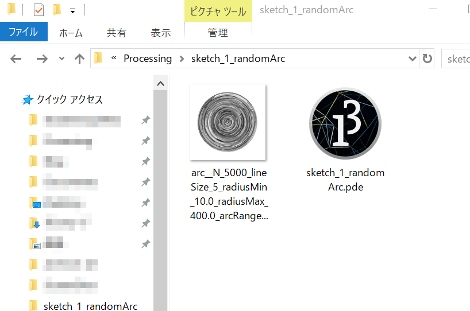Viewport: 470px width, 311px height.
Task: Minimize the Explorer window
Action: point(433,9)
